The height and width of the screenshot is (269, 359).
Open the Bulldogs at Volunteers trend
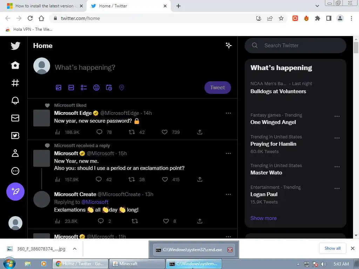coord(278,91)
